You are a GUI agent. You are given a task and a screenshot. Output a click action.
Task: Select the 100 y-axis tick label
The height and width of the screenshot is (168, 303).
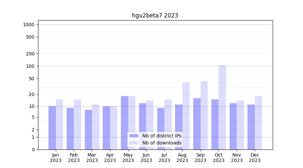pos(30,66)
